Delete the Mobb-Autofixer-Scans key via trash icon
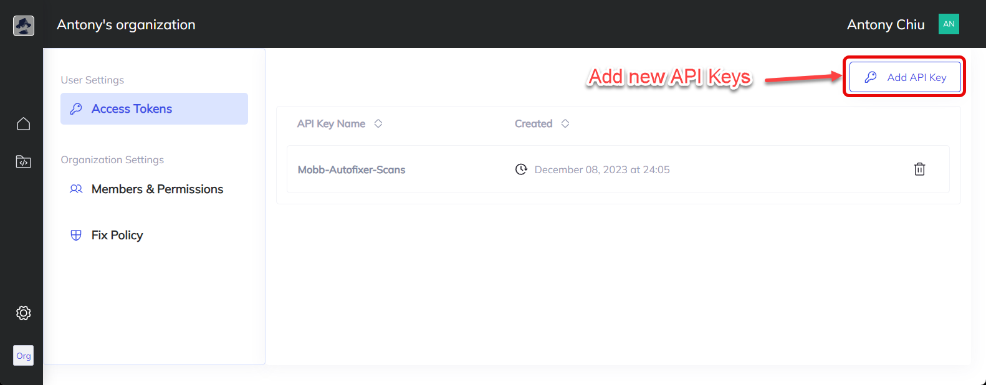Viewport: 986px width, 385px height. coord(919,169)
